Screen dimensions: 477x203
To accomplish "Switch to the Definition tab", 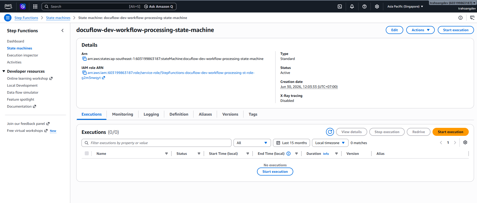I will (179, 114).
